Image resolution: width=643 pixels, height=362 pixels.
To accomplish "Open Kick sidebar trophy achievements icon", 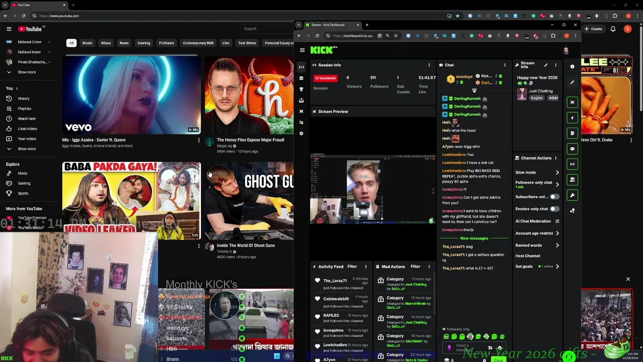I will [301, 89].
